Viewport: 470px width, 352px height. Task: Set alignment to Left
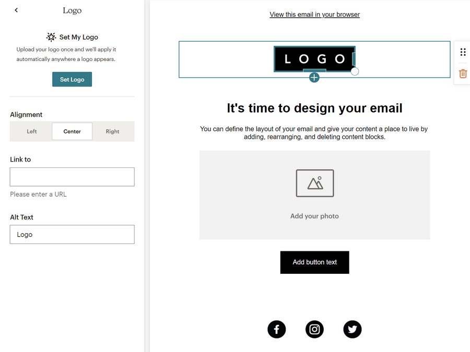[x=32, y=131]
